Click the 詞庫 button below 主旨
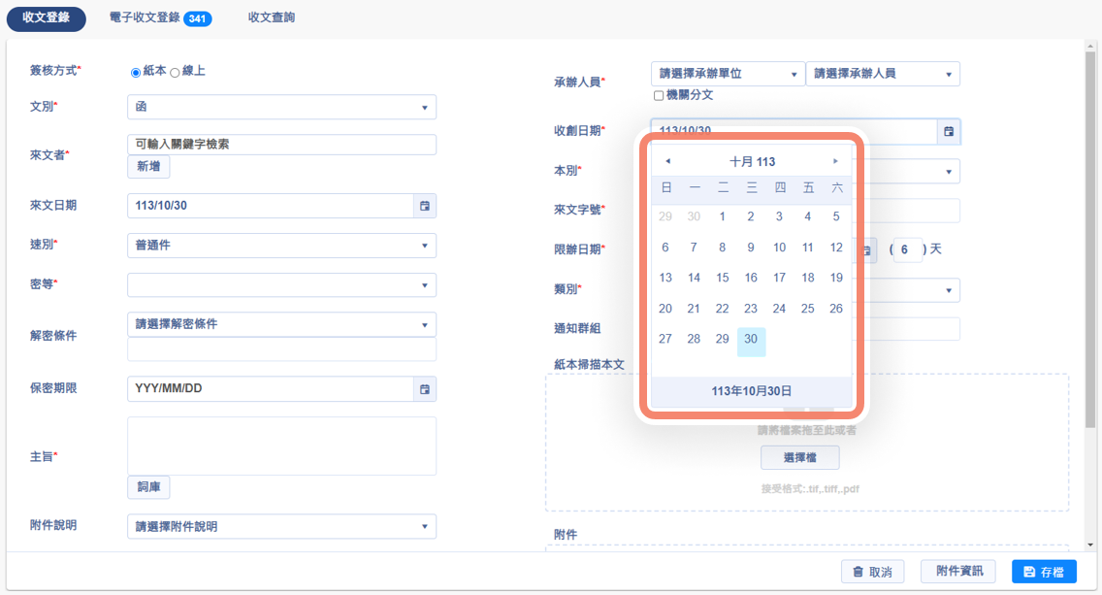The width and height of the screenshot is (1102, 595). (x=148, y=487)
